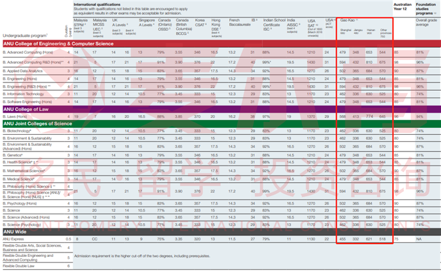441x271 pixels.
Task: Click the 'Gao Kao' column group header
Action: 349,20
